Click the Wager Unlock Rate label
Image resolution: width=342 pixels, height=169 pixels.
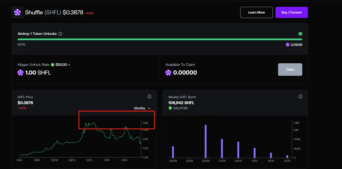[x=34, y=65]
